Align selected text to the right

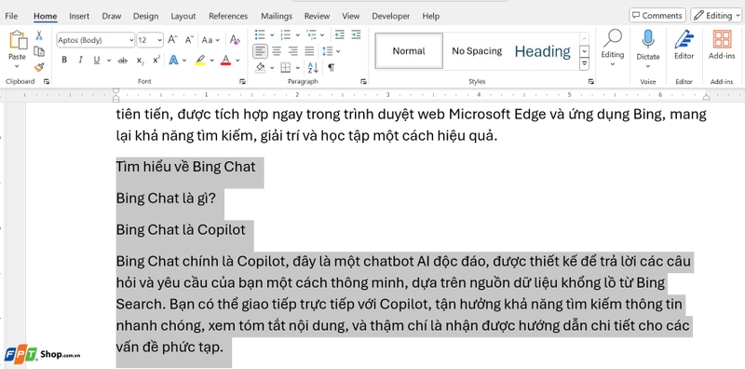[x=293, y=51]
